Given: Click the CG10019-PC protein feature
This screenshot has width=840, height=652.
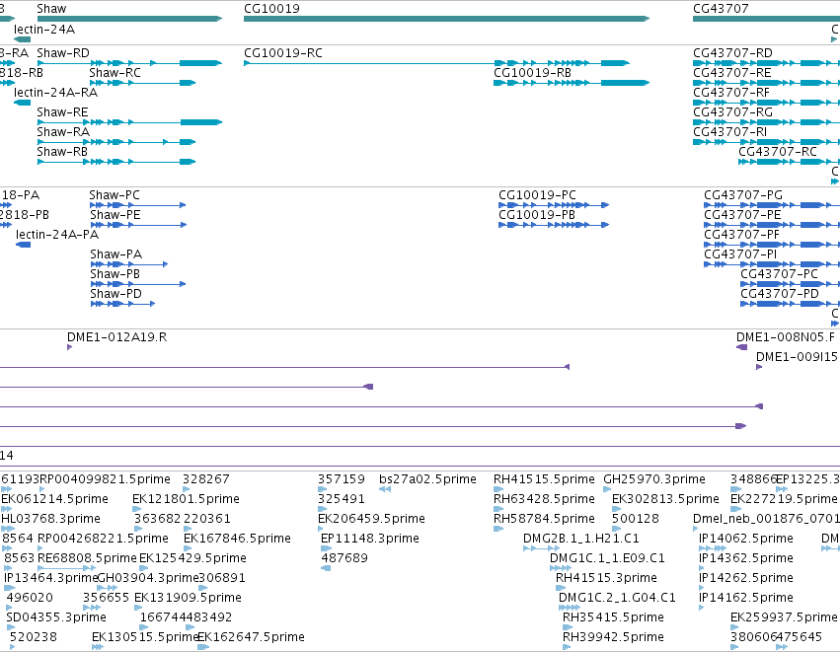Looking at the screenshot, I should (554, 205).
